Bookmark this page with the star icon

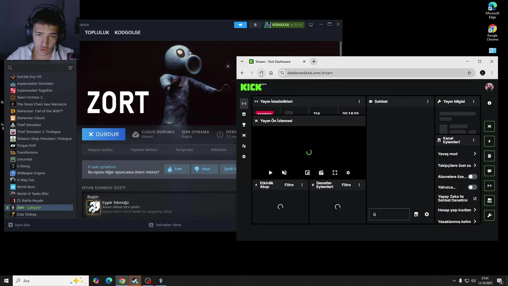point(469,73)
